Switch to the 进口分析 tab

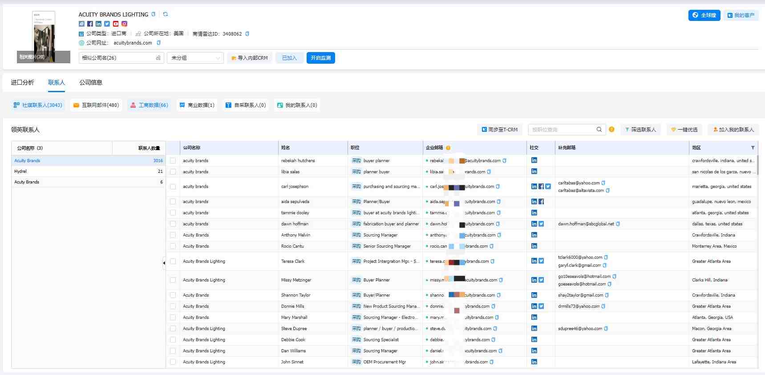click(x=22, y=82)
